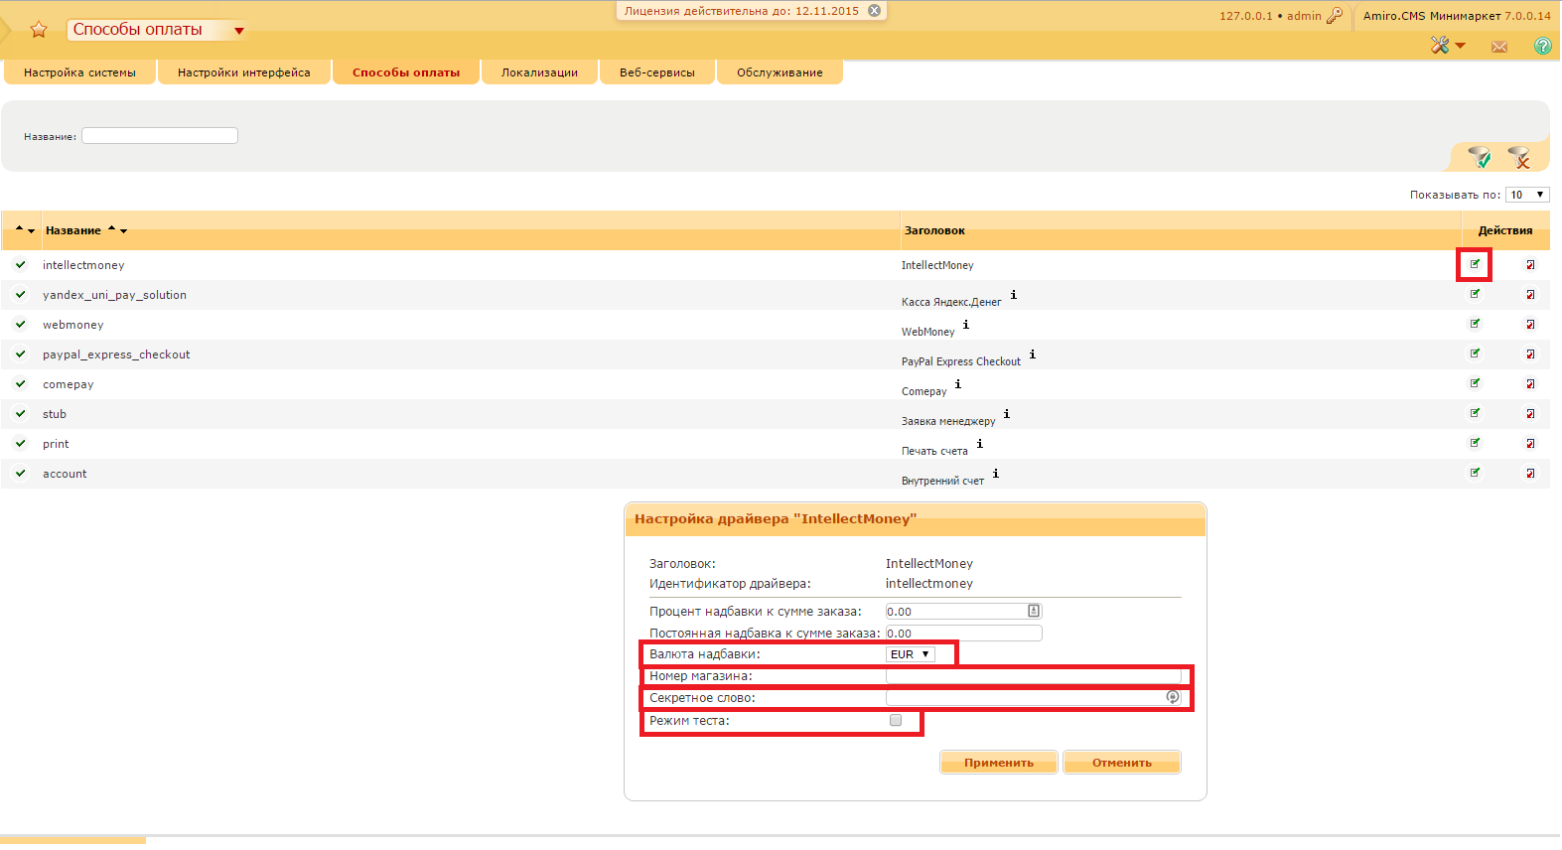The width and height of the screenshot is (1562, 850).
Task: Open messages via the envelope icon
Action: click(1499, 47)
